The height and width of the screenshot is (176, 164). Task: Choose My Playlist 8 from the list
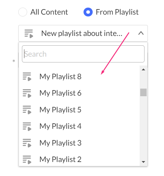point(79,77)
